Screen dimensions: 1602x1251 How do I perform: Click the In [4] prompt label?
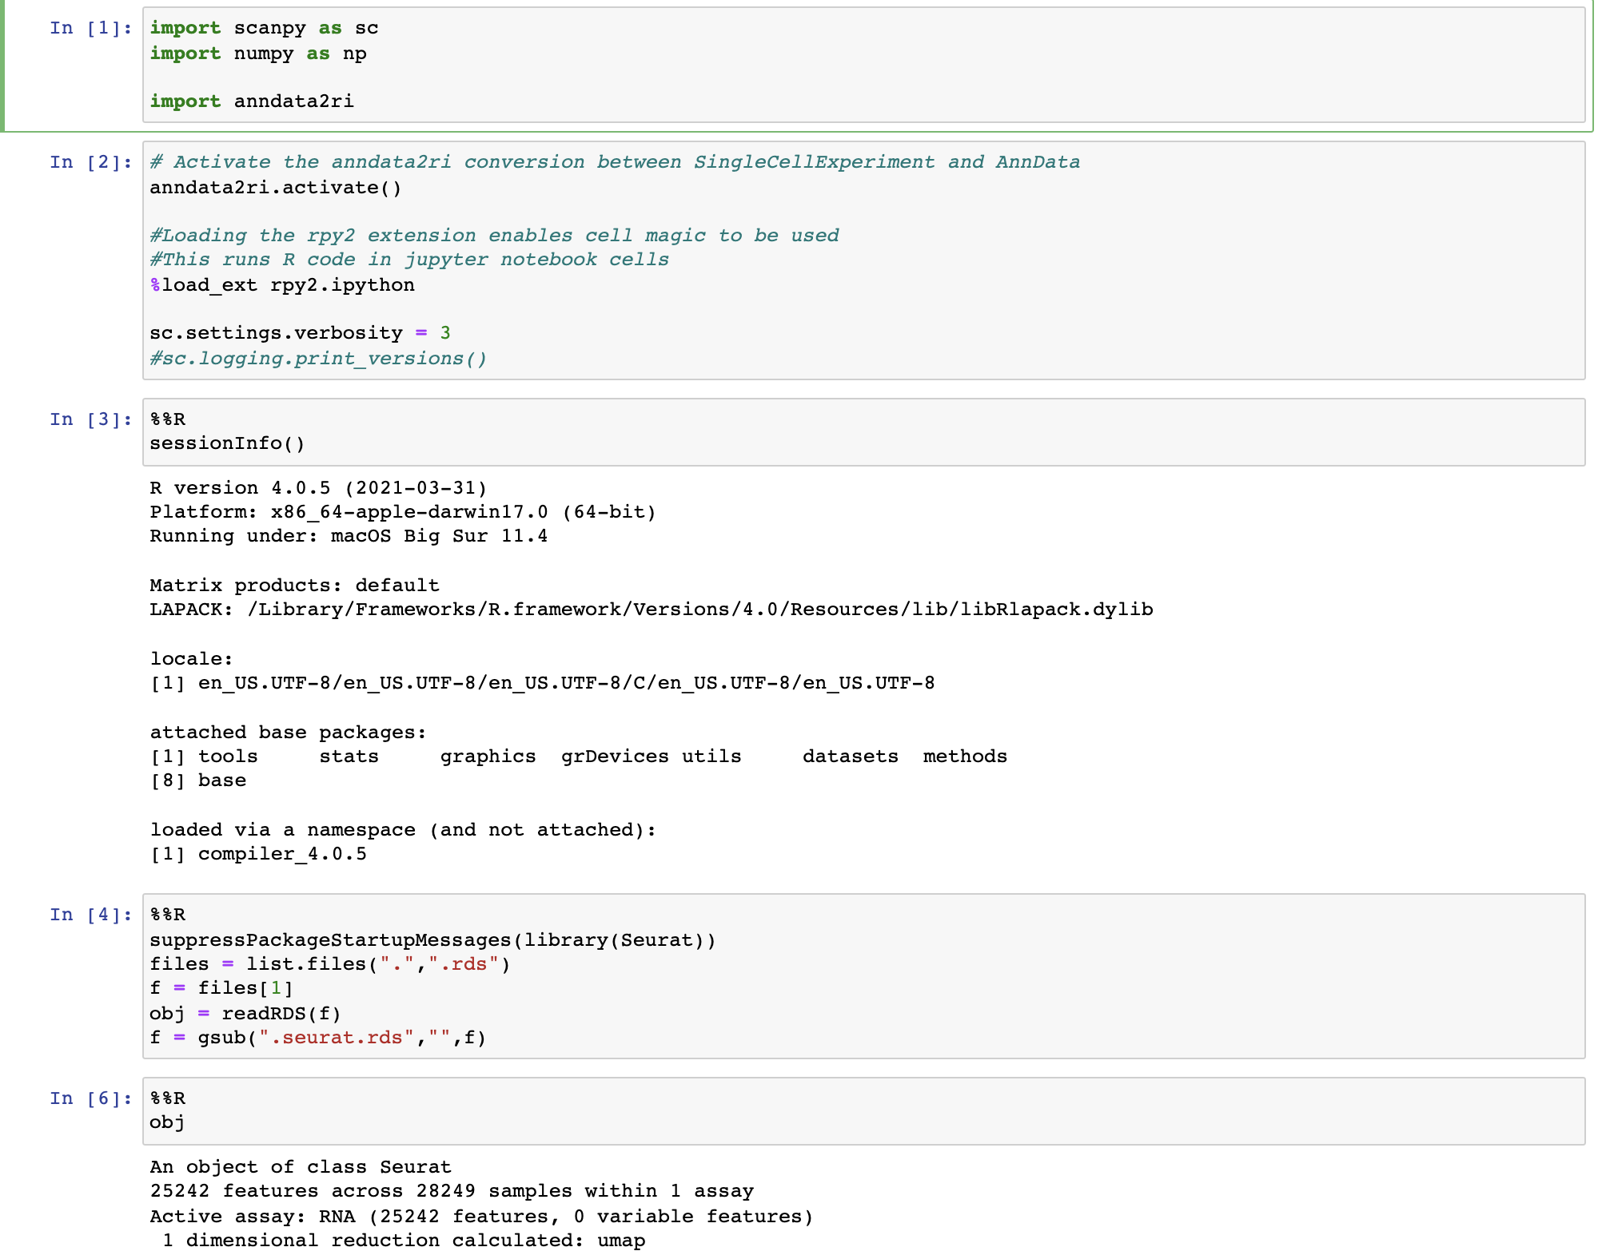(x=88, y=914)
